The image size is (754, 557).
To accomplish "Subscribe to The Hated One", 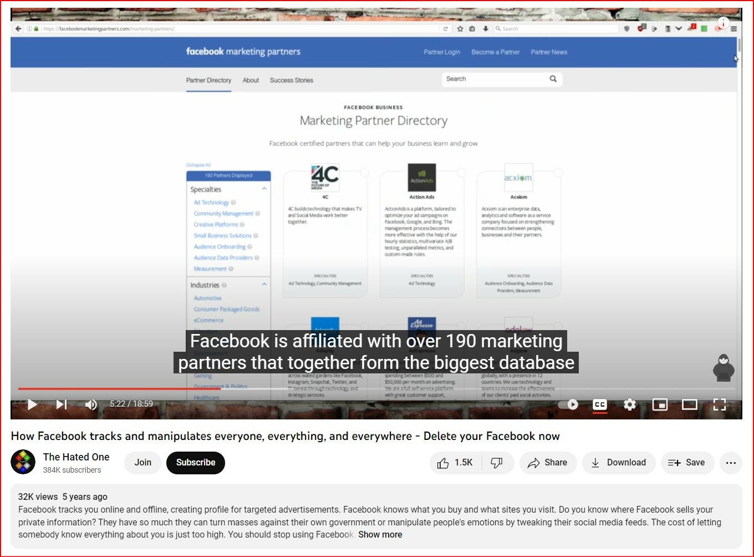I will coord(196,462).
